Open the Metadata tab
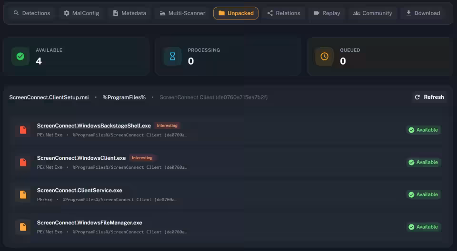The height and width of the screenshot is (251, 457). pyautogui.click(x=129, y=13)
